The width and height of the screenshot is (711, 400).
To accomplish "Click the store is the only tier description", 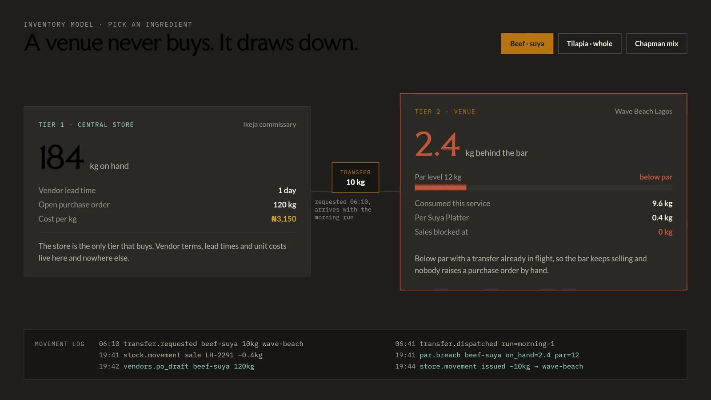I will click(x=163, y=252).
